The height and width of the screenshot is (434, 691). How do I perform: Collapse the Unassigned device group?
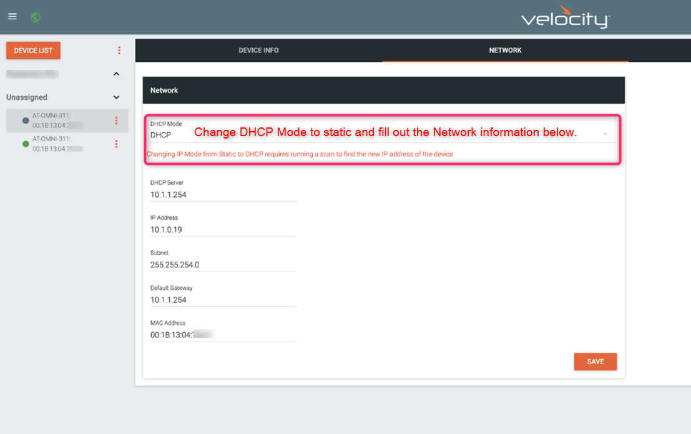(x=116, y=97)
